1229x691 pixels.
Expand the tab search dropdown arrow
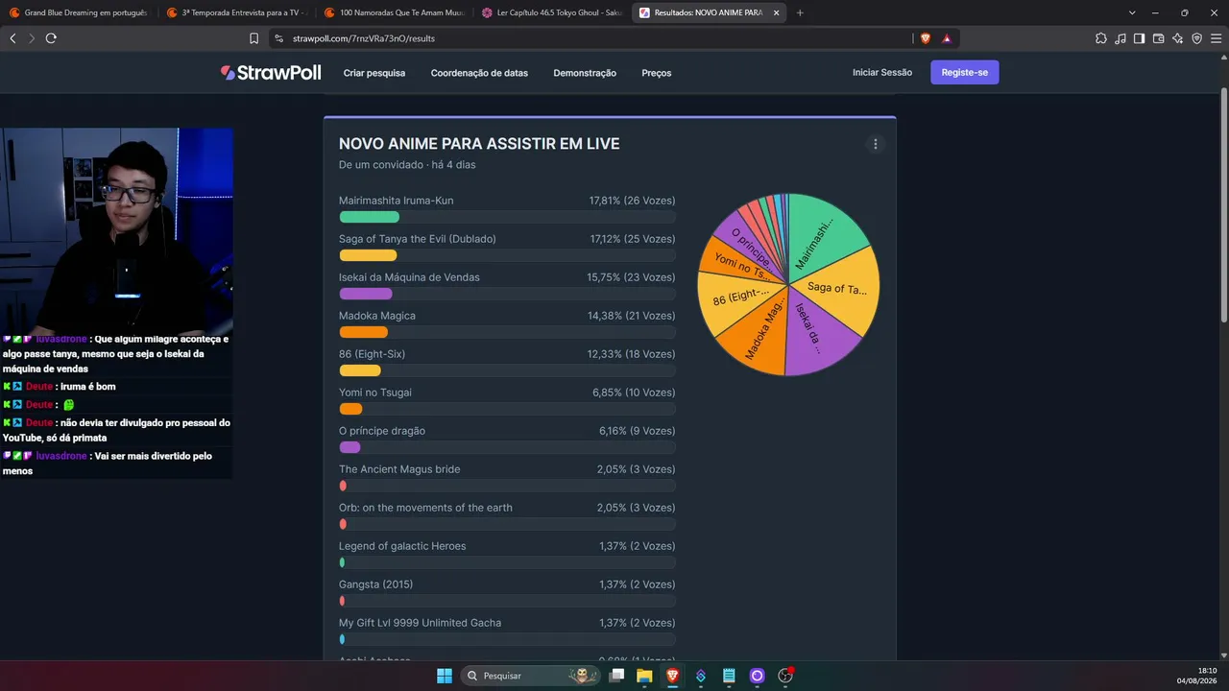pyautogui.click(x=1133, y=12)
